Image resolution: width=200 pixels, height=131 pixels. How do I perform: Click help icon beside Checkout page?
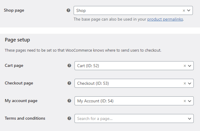click(69, 83)
